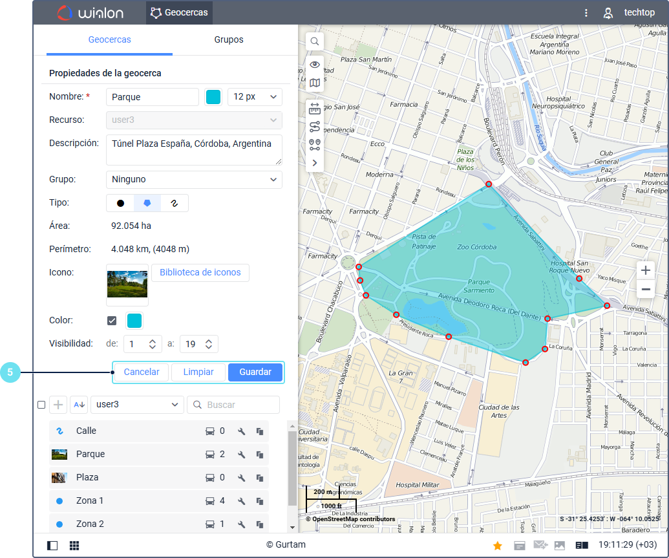Open the routing tool icon
This screenshot has width=669, height=558.
tap(315, 126)
